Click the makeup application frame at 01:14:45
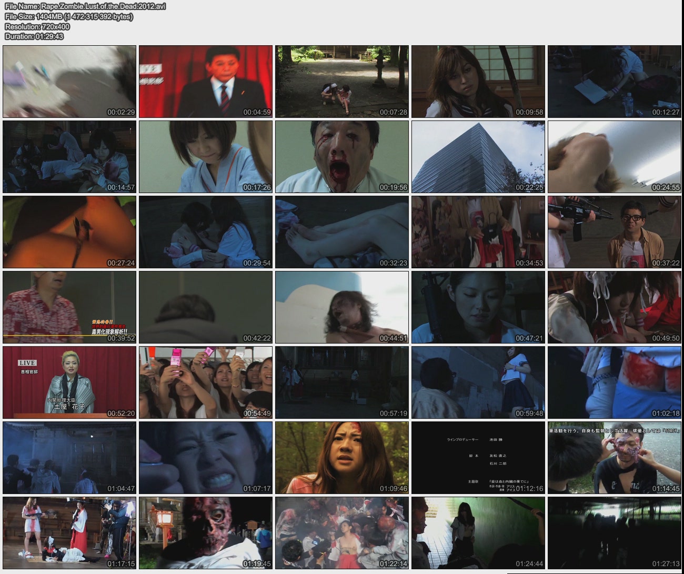Image resolution: width=684 pixels, height=574 pixels. coord(614,458)
